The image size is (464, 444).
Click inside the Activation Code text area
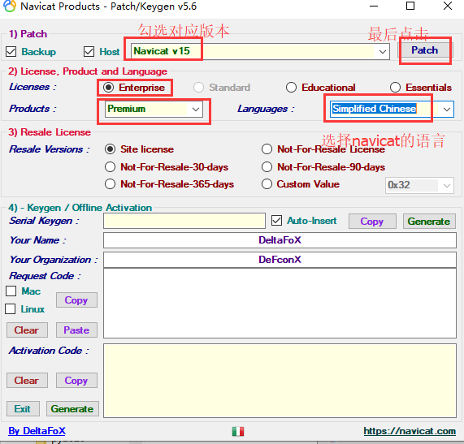(x=280, y=381)
